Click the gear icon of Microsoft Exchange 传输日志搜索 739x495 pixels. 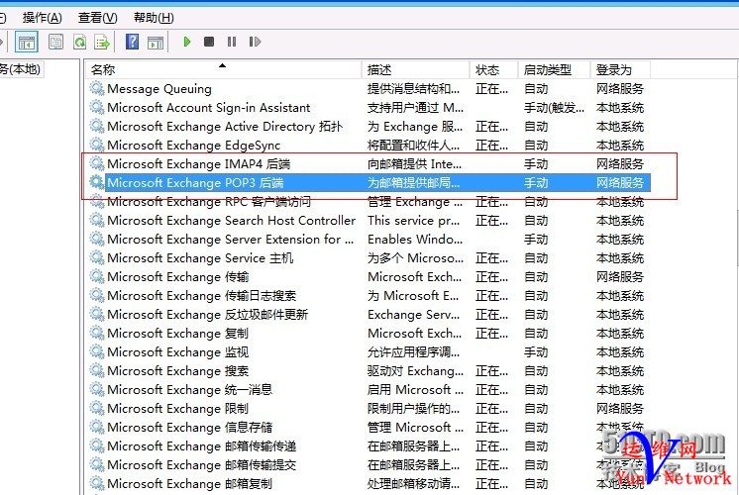(97, 295)
